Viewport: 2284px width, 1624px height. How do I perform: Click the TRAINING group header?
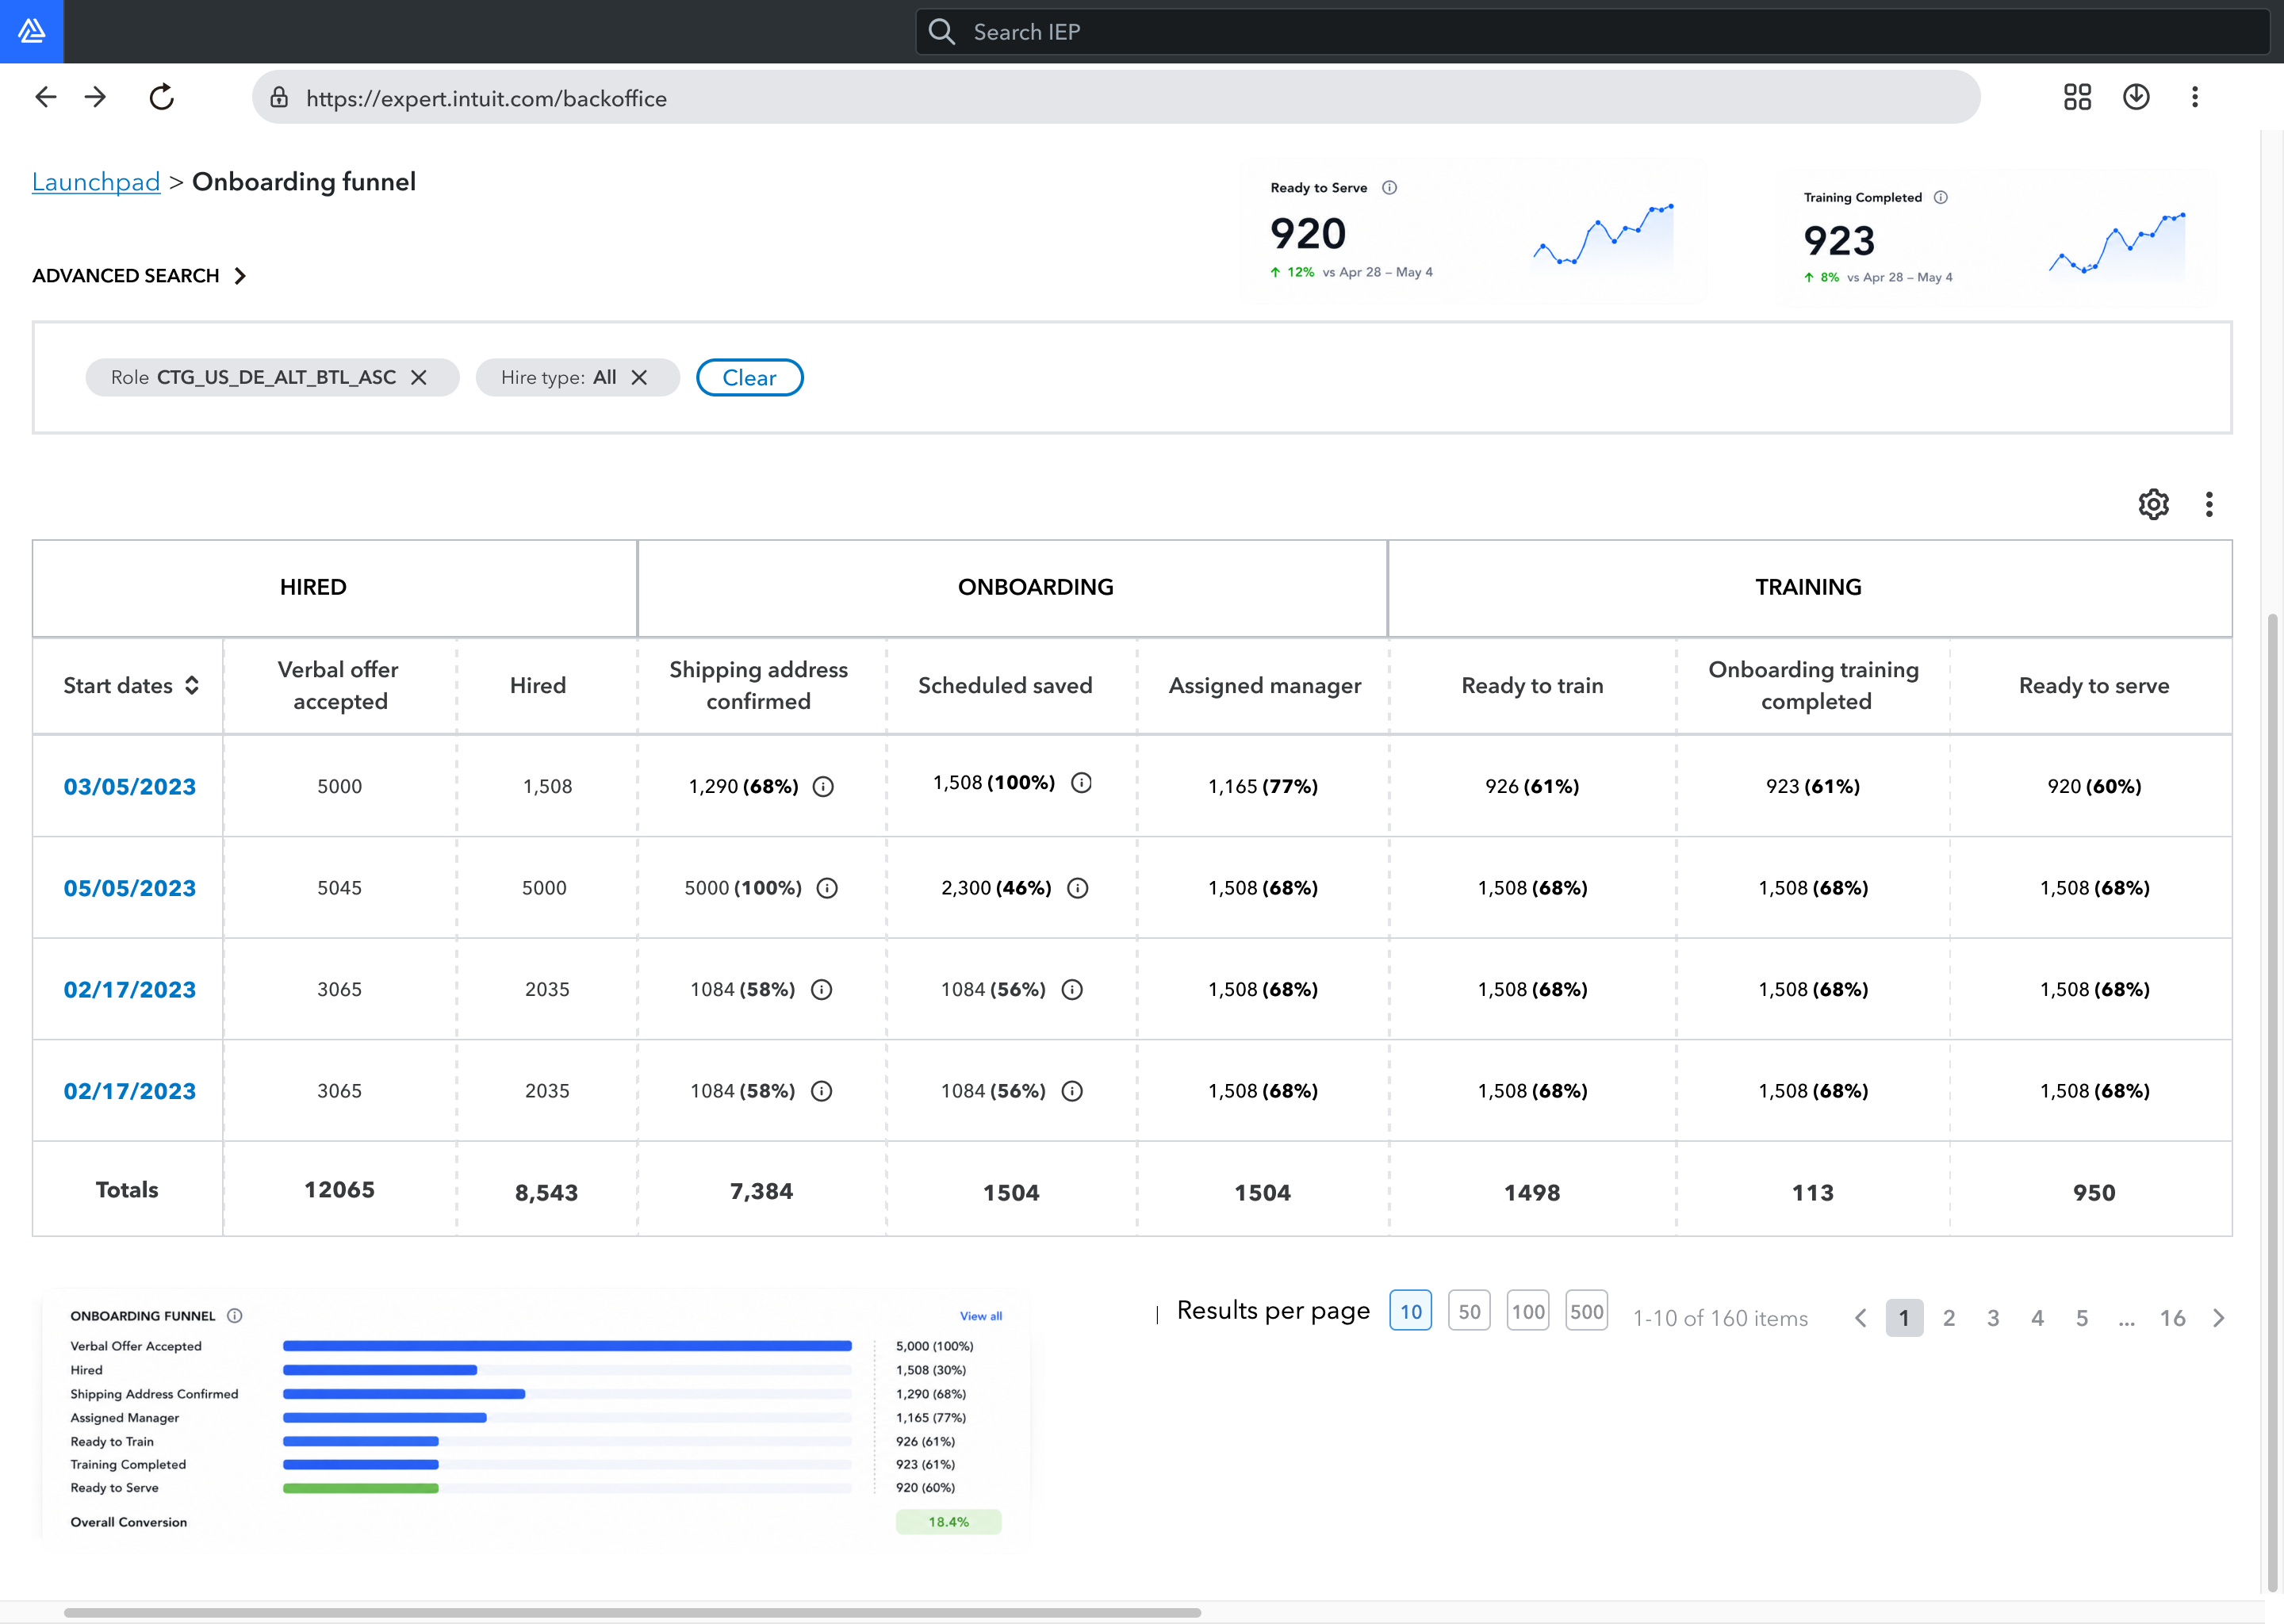click(1809, 588)
